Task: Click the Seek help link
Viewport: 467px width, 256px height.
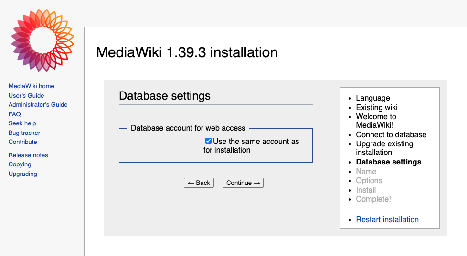Action: 22,123
